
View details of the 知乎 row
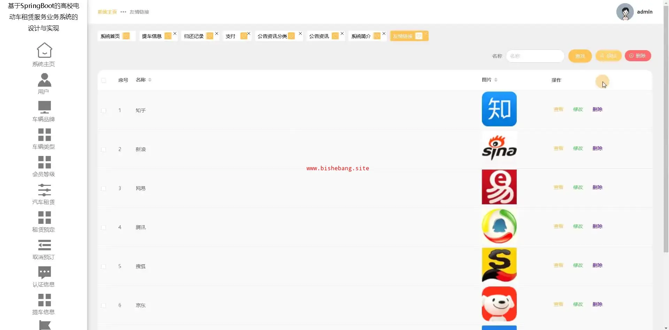coord(558,109)
